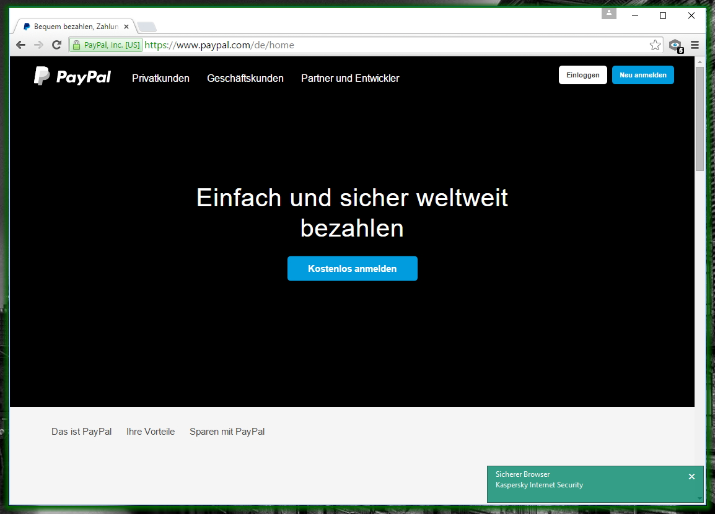
Task: Reload the PayPal page
Action: pos(56,45)
